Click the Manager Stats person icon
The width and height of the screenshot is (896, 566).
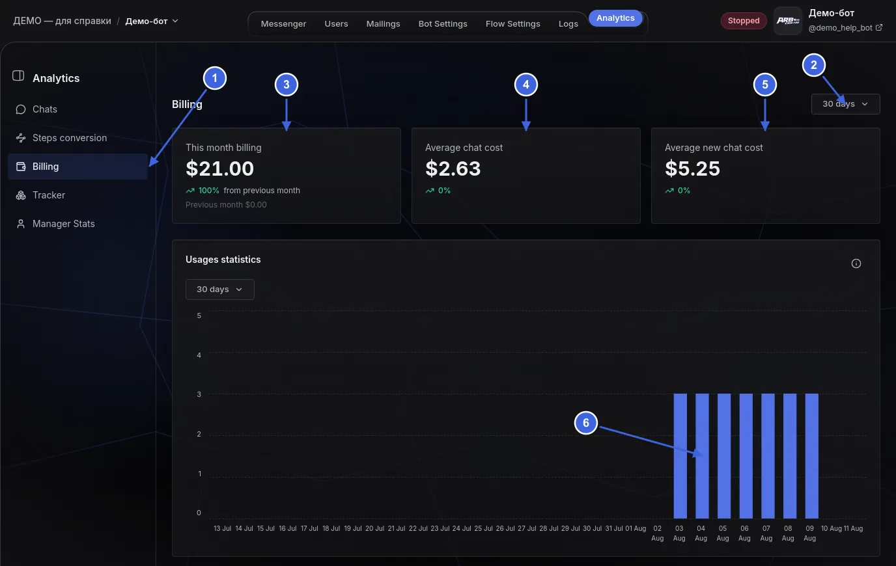pyautogui.click(x=21, y=224)
